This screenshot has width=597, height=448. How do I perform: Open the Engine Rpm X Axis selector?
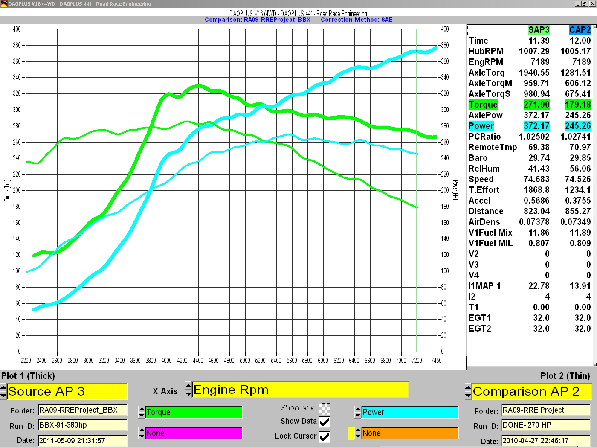tap(300, 390)
